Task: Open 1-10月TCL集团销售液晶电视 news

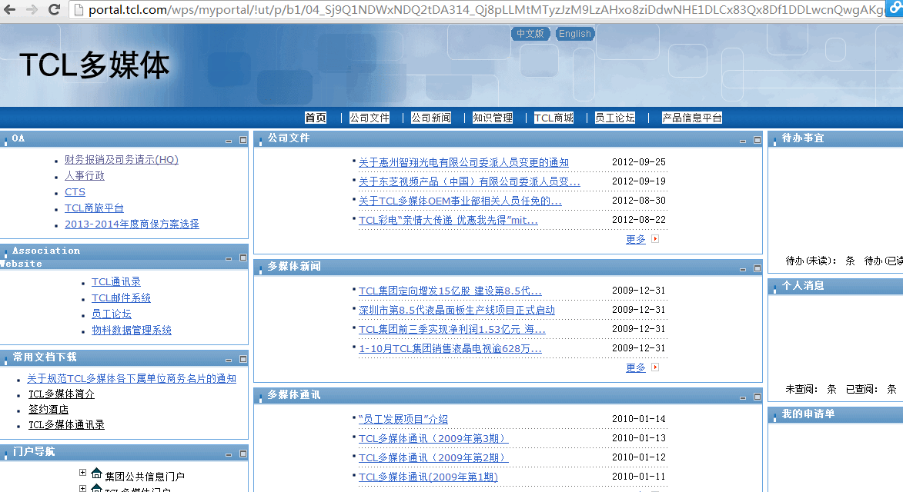Action: [x=450, y=348]
